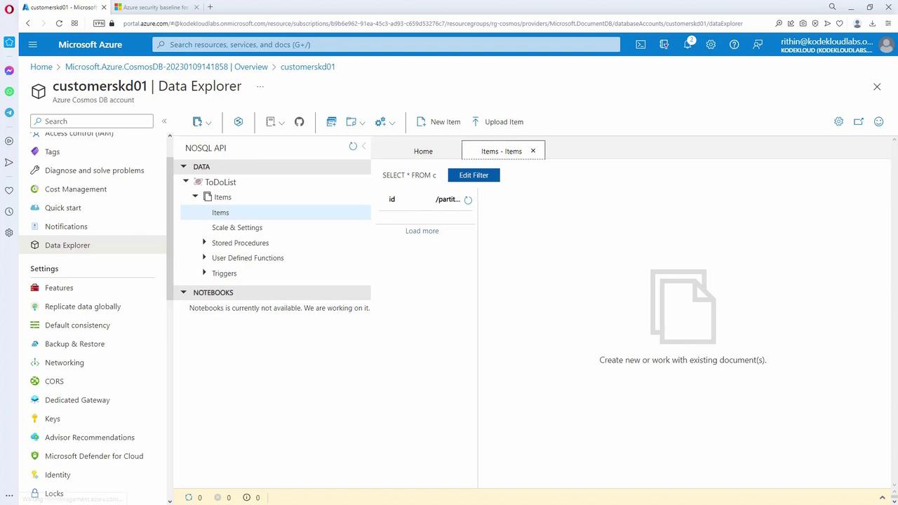Open the notifications bell icon
Screen dimensions: 898x505
(688, 44)
